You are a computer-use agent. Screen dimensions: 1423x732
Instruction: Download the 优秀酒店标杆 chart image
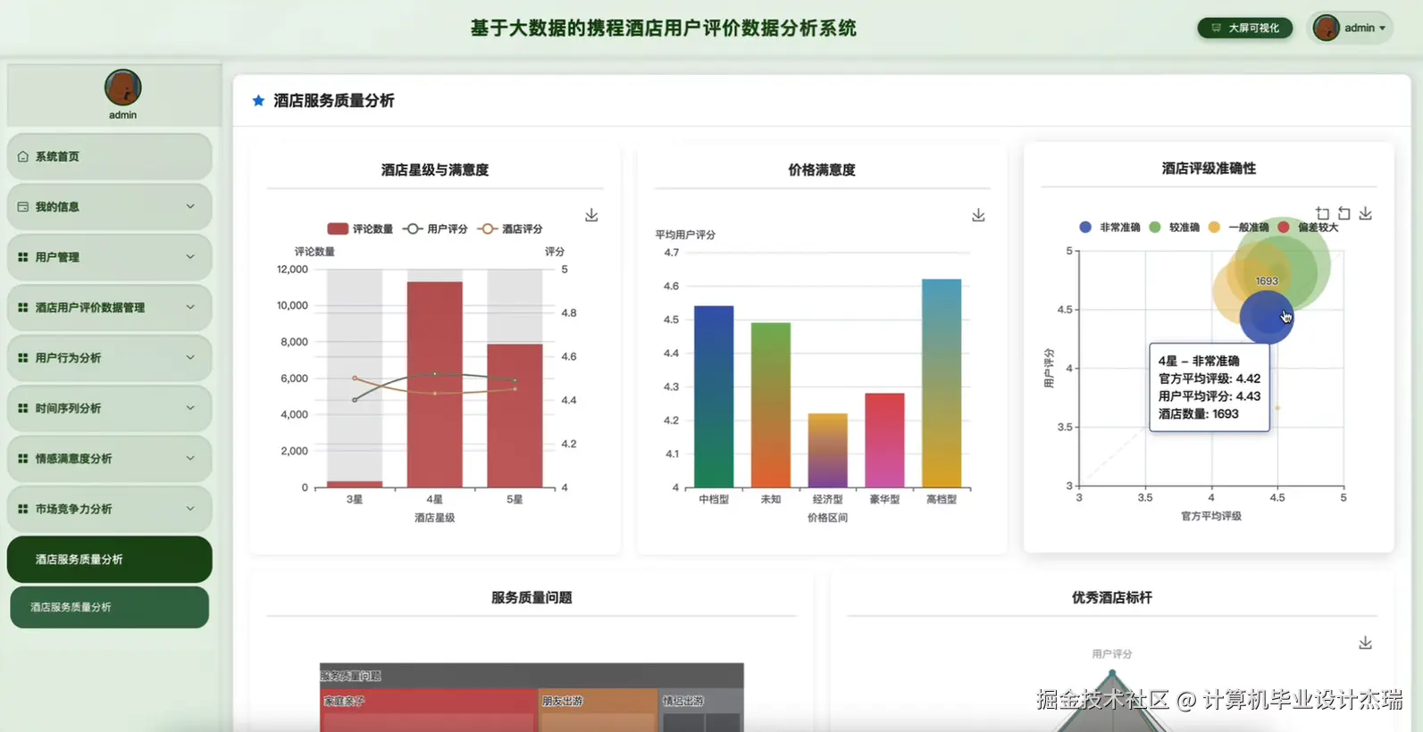pos(1365,643)
